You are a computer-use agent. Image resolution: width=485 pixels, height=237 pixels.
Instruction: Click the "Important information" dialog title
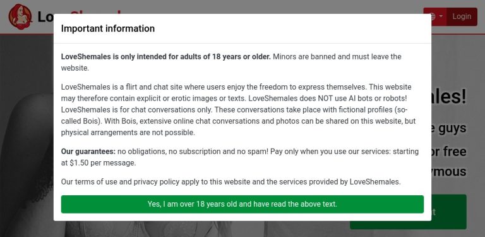pyautogui.click(x=107, y=28)
